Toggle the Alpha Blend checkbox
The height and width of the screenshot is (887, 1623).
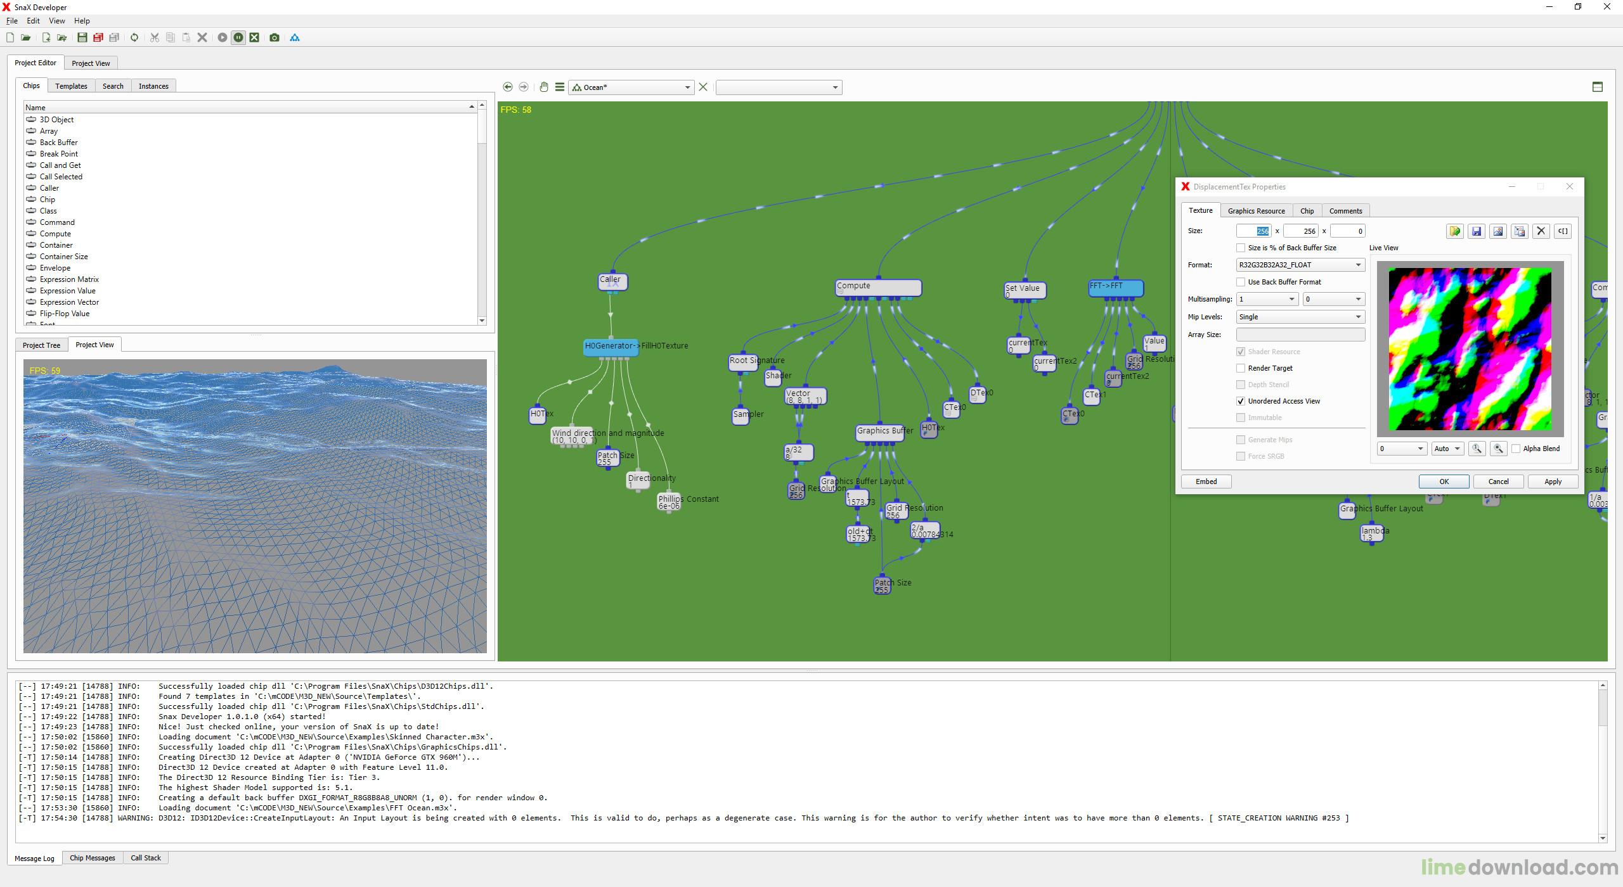click(x=1516, y=449)
